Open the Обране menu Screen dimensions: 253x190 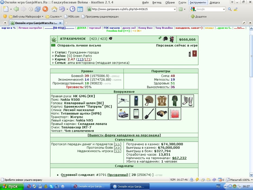point(170,2)
